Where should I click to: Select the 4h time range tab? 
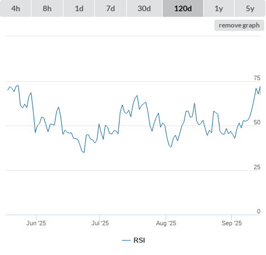[16, 8]
